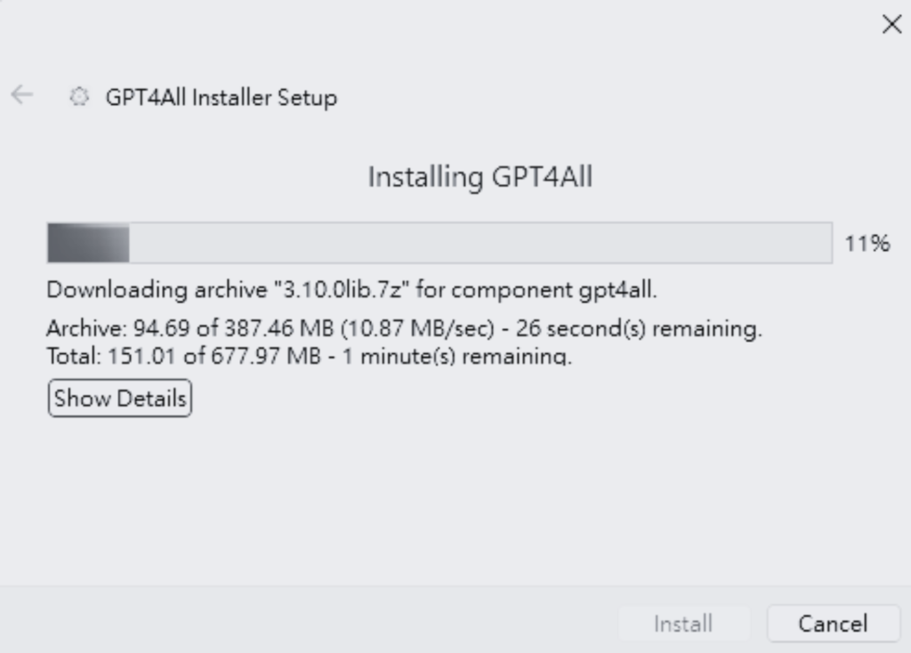Click the GPT4All installer logo icon
This screenshot has height=653, width=911.
[x=79, y=96]
